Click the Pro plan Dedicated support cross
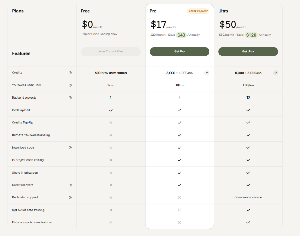Screen dimensions: 300x236 pos(180,198)
